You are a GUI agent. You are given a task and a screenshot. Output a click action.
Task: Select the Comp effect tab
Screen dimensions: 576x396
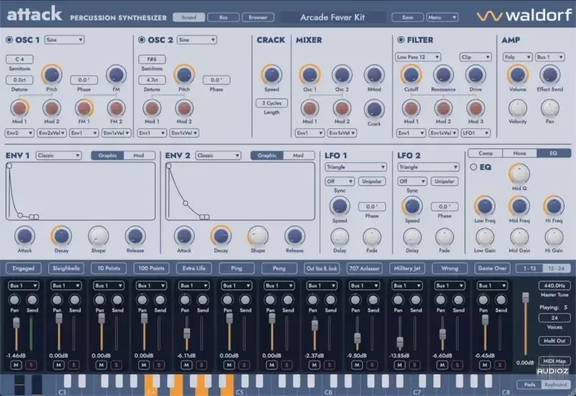tap(485, 153)
